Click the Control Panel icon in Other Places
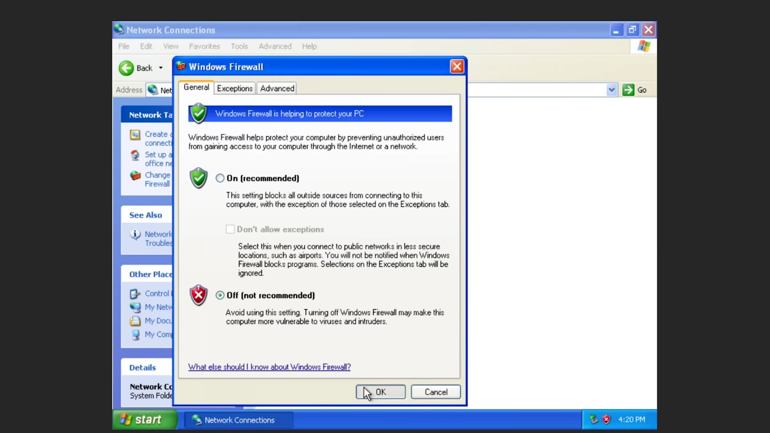 [135, 294]
